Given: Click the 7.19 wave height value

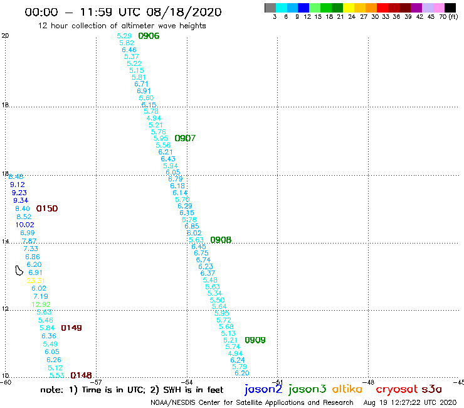Looking at the screenshot, I should pos(41,296).
